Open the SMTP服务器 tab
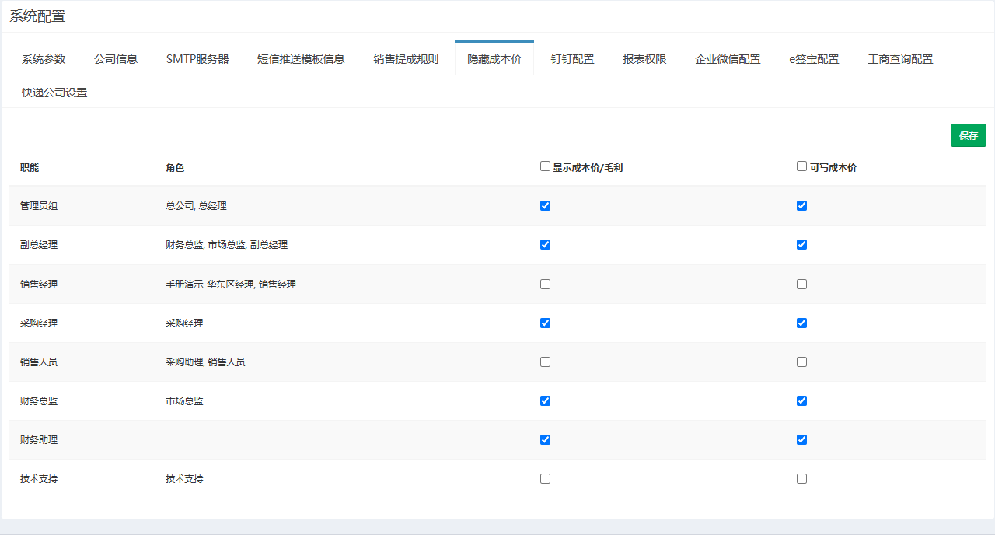The height and width of the screenshot is (535, 995). tap(197, 59)
